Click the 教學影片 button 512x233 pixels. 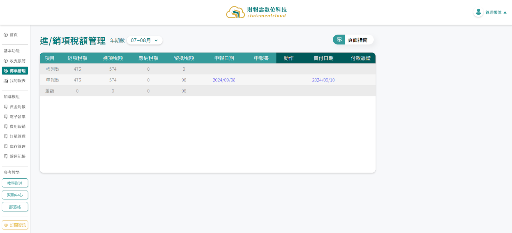pyautogui.click(x=15, y=183)
